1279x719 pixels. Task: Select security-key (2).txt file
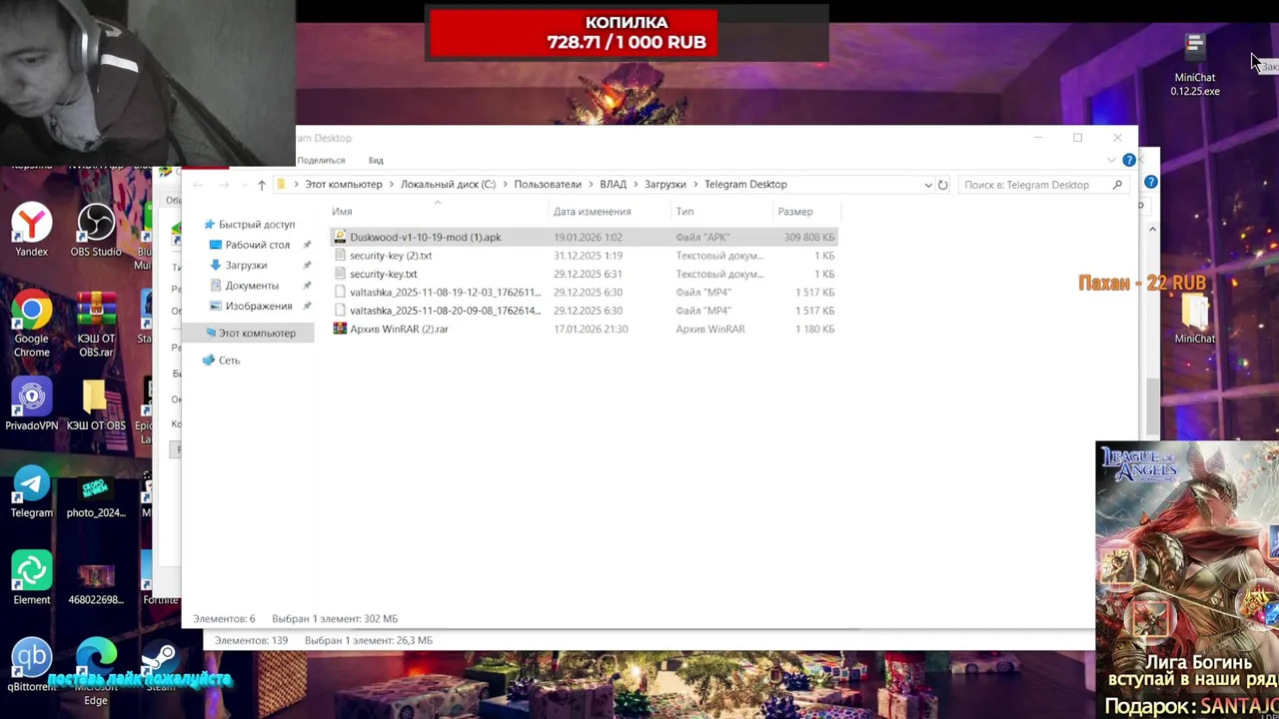point(585,256)
